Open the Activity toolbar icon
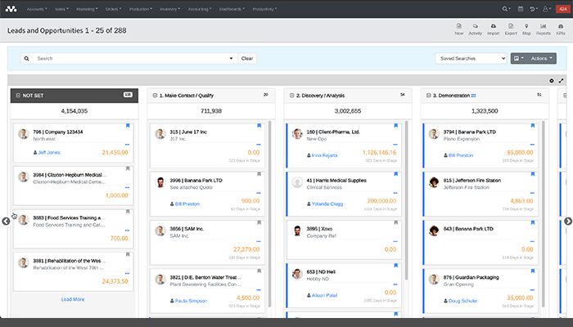573x327 pixels. (x=475, y=29)
